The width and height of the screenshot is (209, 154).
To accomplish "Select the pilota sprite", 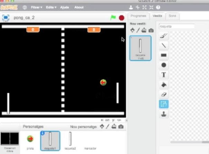I will click(30, 141).
